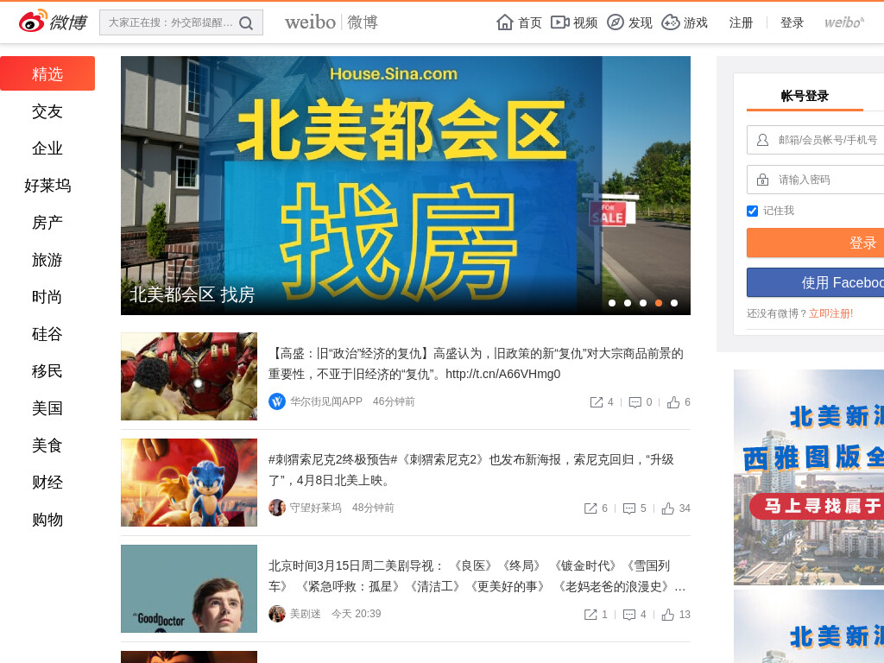Open the 企业 category
This screenshot has height=663, width=884.
(47, 148)
